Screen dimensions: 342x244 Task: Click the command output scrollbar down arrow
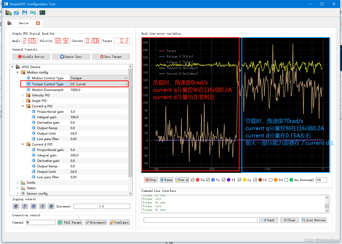(327, 210)
